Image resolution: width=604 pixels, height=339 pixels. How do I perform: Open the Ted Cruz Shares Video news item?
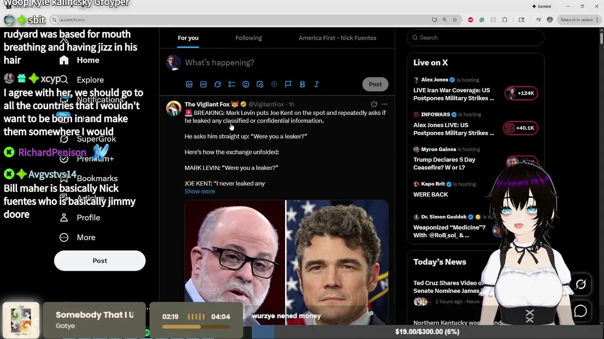448,287
